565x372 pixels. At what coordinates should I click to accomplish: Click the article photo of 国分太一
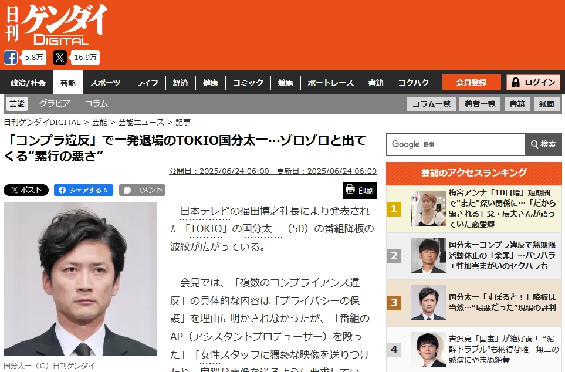click(80, 279)
